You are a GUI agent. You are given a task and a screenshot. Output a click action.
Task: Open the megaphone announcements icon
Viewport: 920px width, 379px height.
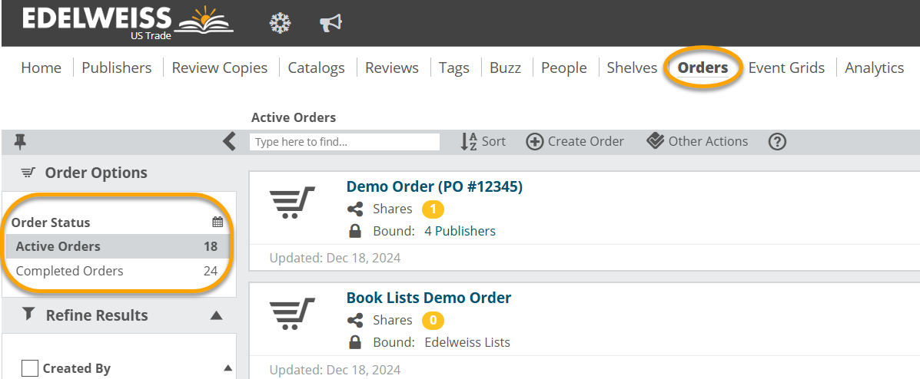(330, 24)
